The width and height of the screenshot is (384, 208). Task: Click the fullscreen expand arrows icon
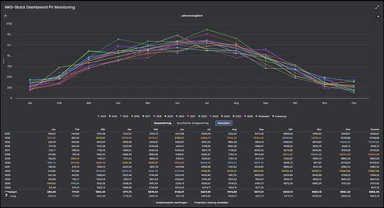377,7
